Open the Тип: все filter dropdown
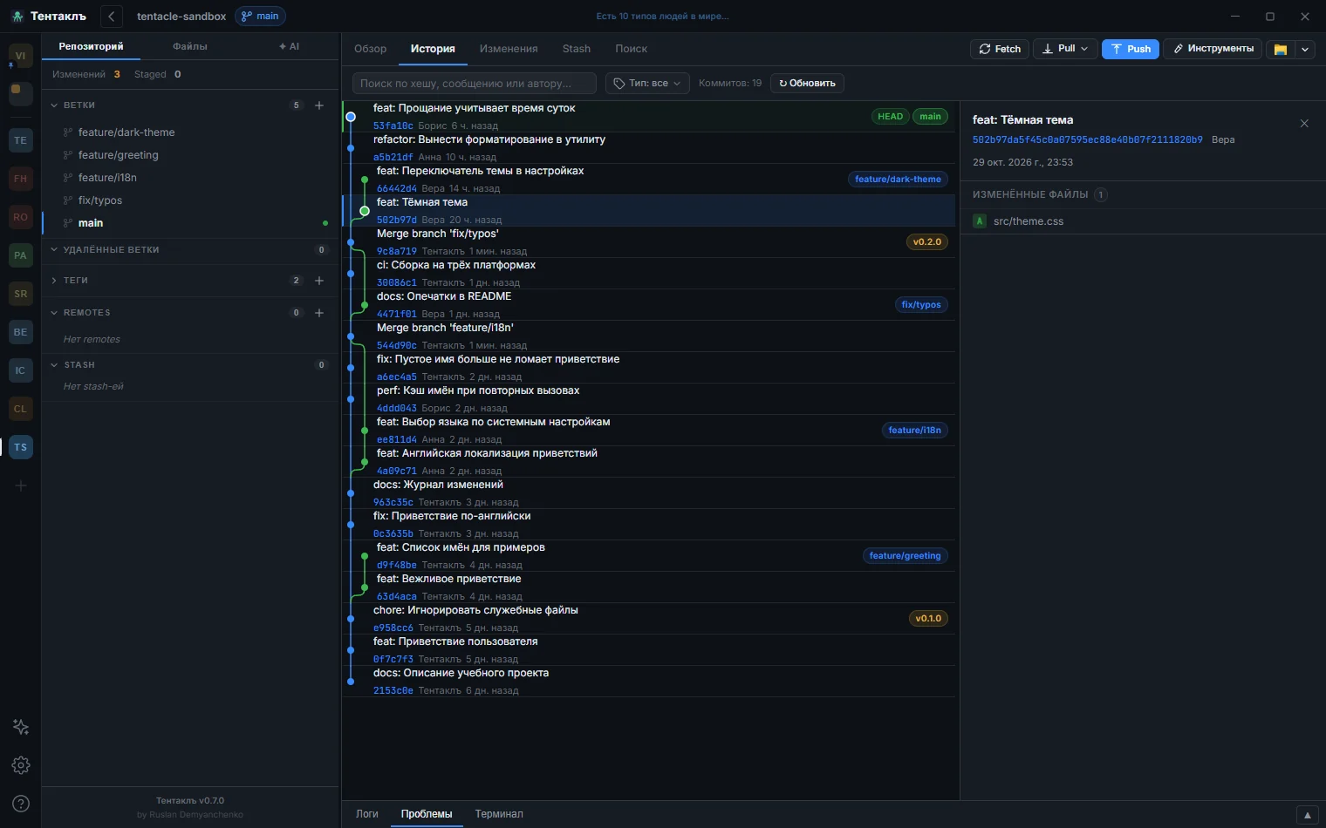The height and width of the screenshot is (828, 1326). [647, 84]
